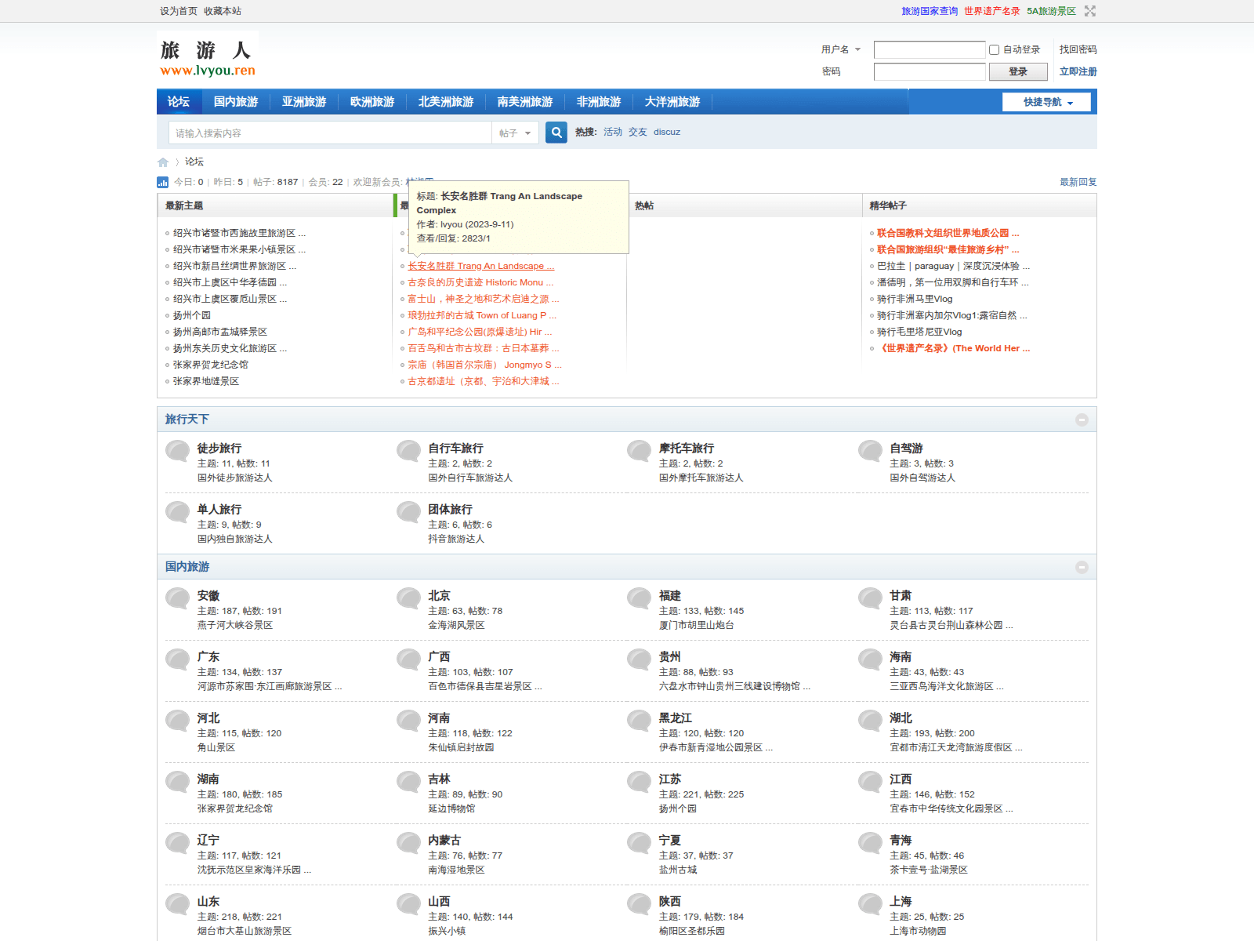Enable the 自动登录 checkbox
Screen dimensions: 1254x941
[994, 49]
